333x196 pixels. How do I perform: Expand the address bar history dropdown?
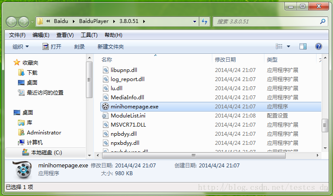click(195, 21)
